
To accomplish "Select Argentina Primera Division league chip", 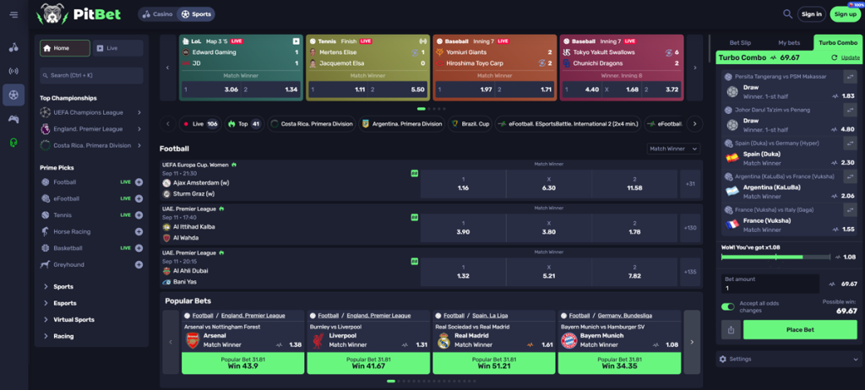I will click(401, 124).
